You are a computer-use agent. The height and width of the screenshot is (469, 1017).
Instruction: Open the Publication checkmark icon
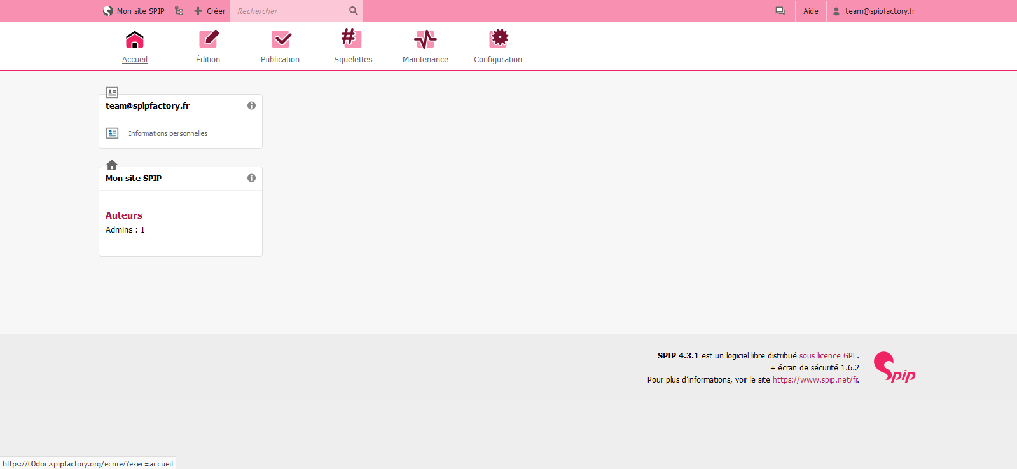click(x=280, y=39)
